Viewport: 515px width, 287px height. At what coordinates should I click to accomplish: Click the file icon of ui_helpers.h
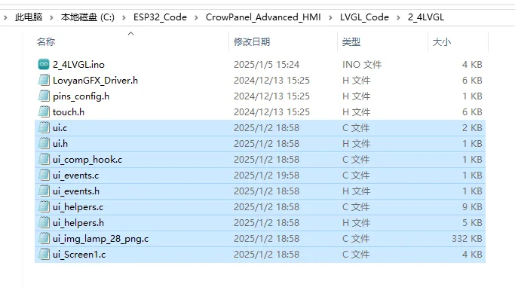point(44,223)
